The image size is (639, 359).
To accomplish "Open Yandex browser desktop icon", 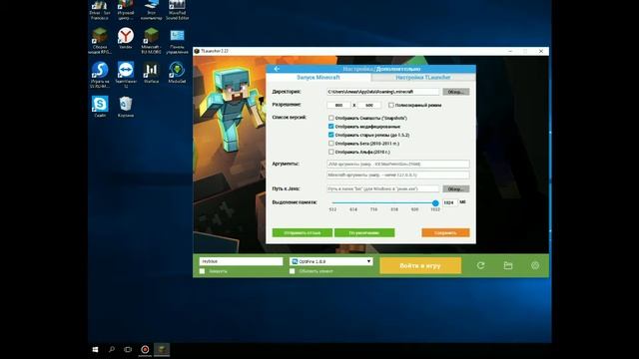I will (126, 39).
